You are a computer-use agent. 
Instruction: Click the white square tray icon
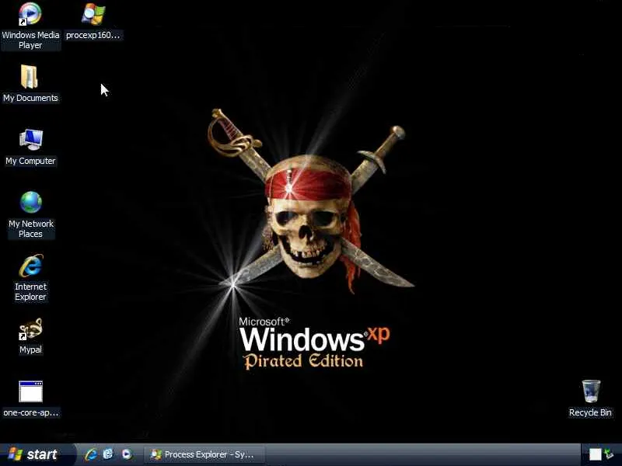point(595,454)
